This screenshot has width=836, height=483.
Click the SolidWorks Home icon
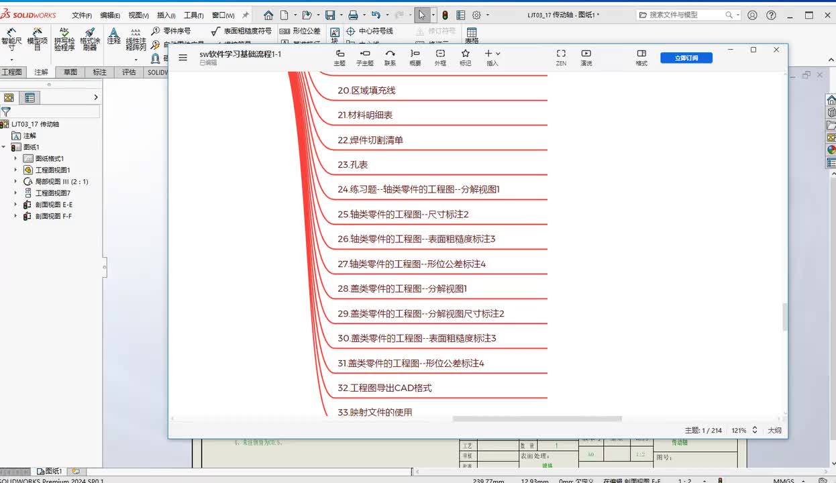(x=268, y=15)
